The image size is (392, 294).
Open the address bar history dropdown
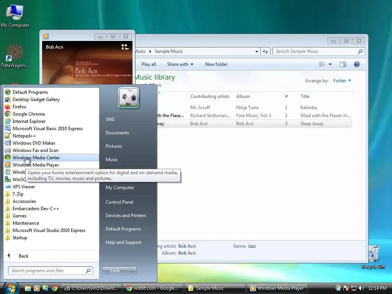pos(256,52)
